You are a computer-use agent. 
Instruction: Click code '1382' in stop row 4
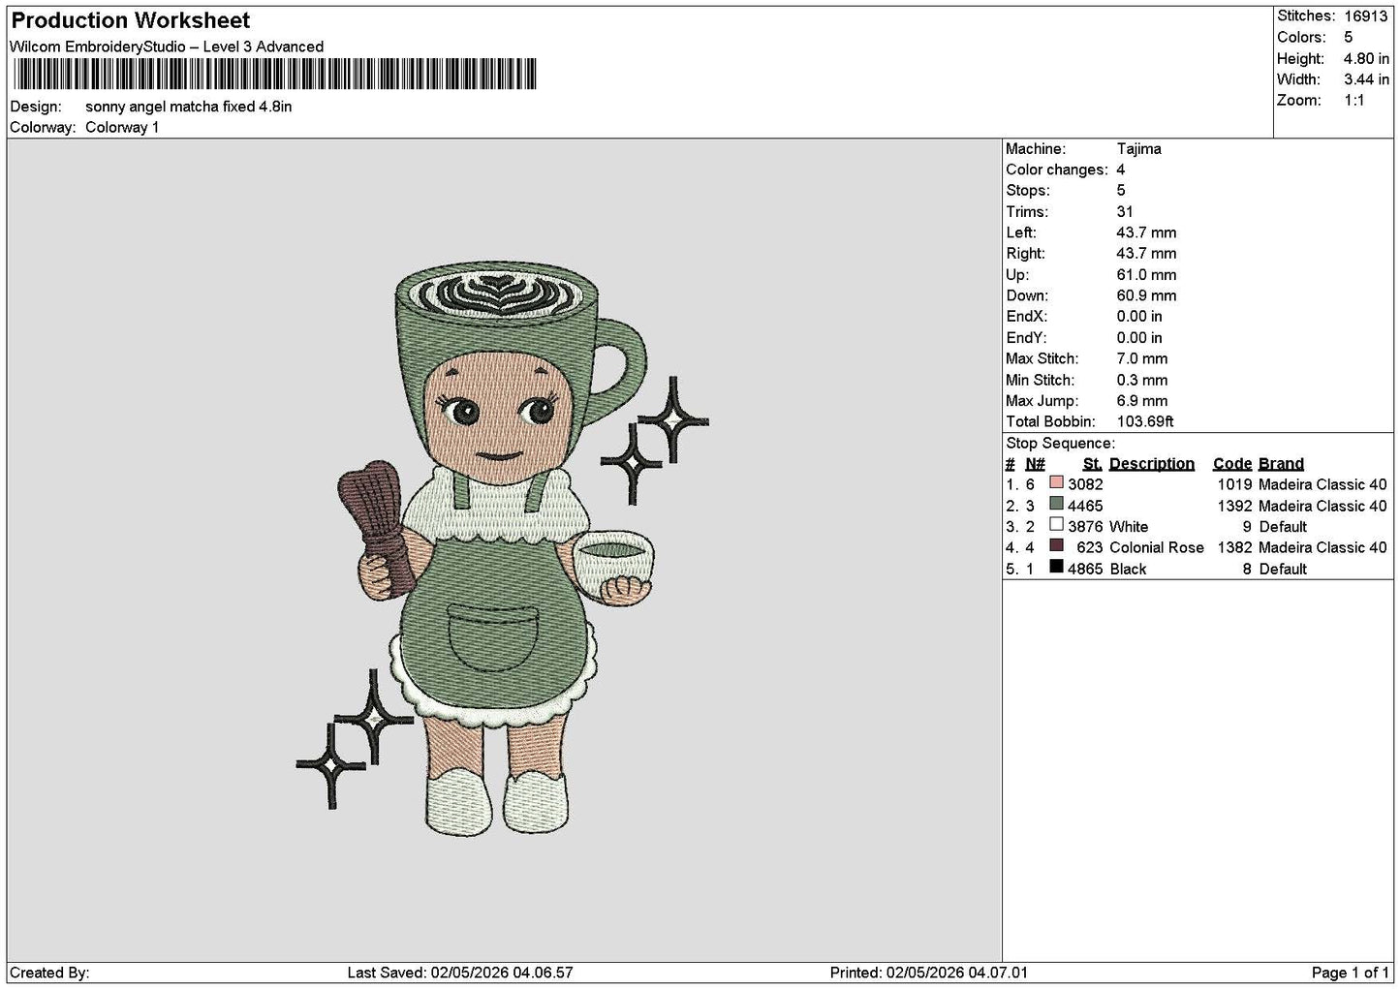(x=1235, y=547)
